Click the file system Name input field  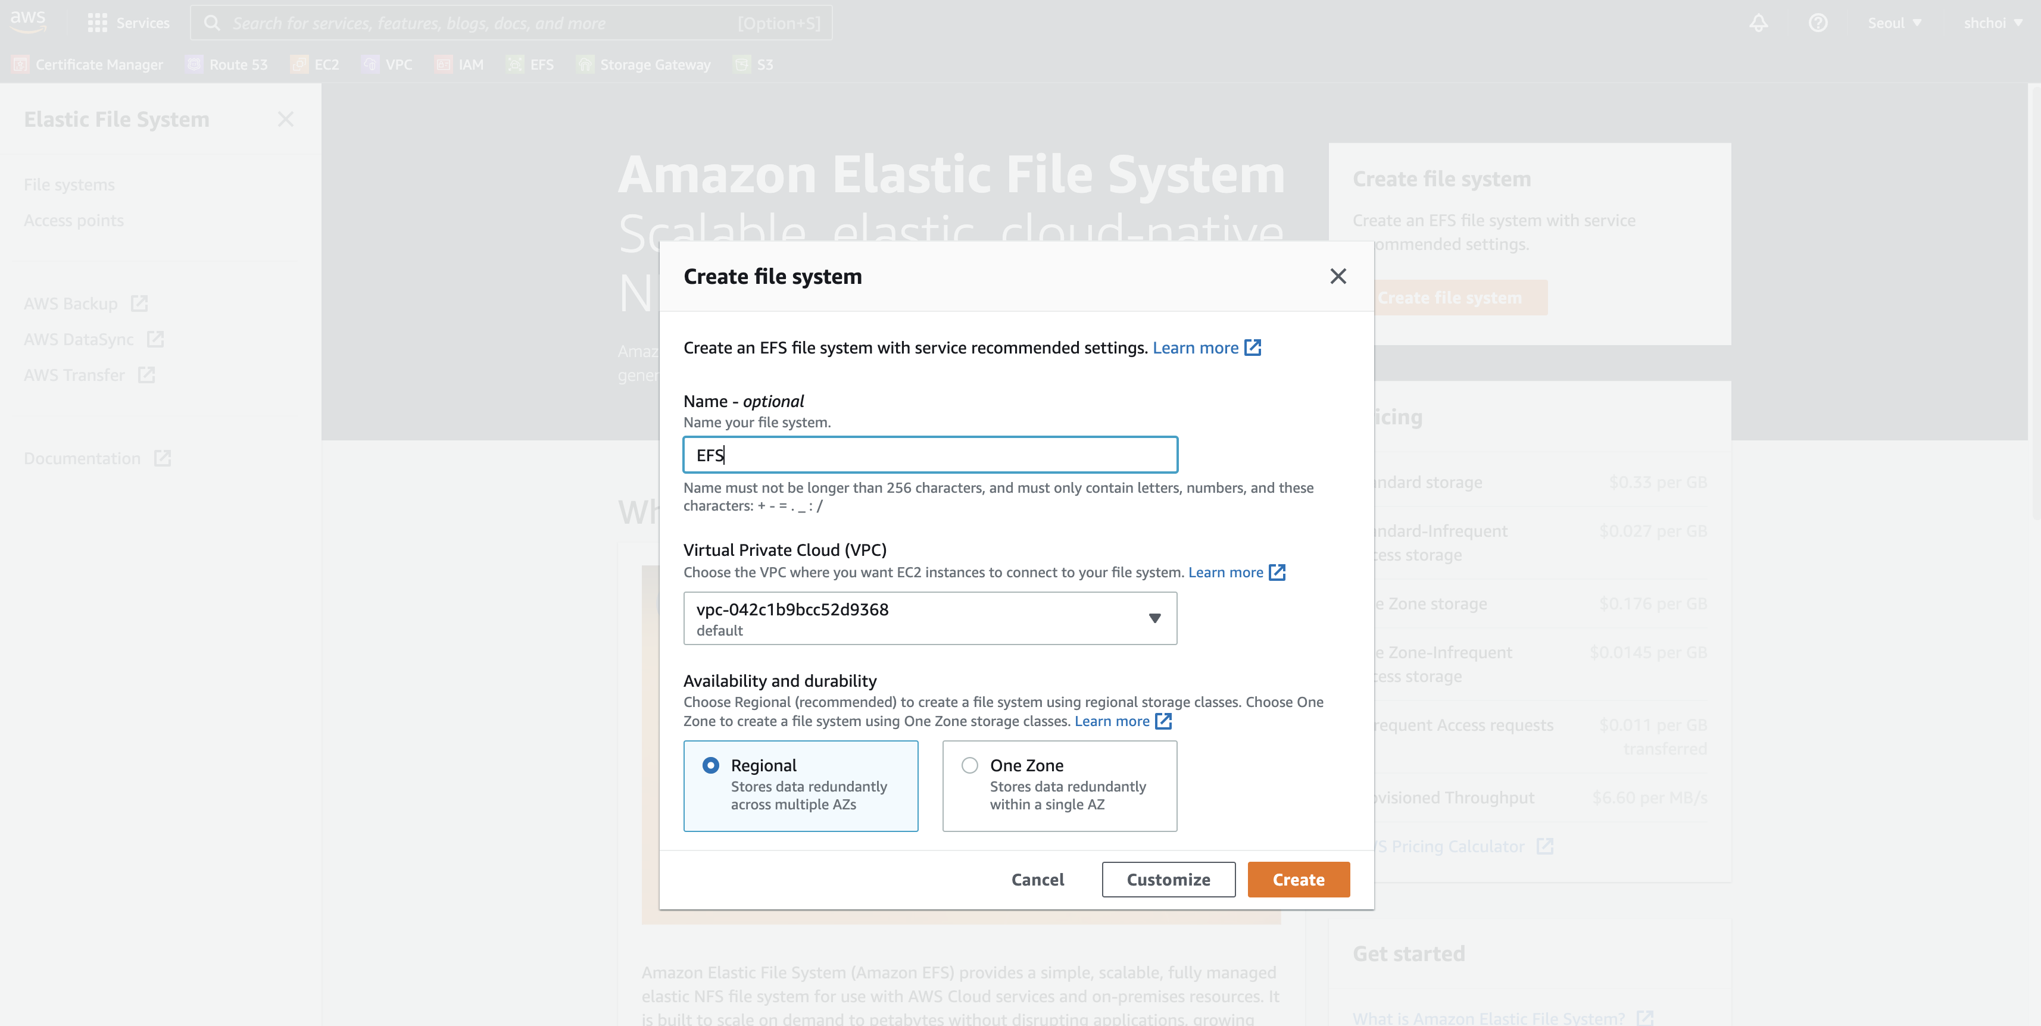click(x=930, y=455)
